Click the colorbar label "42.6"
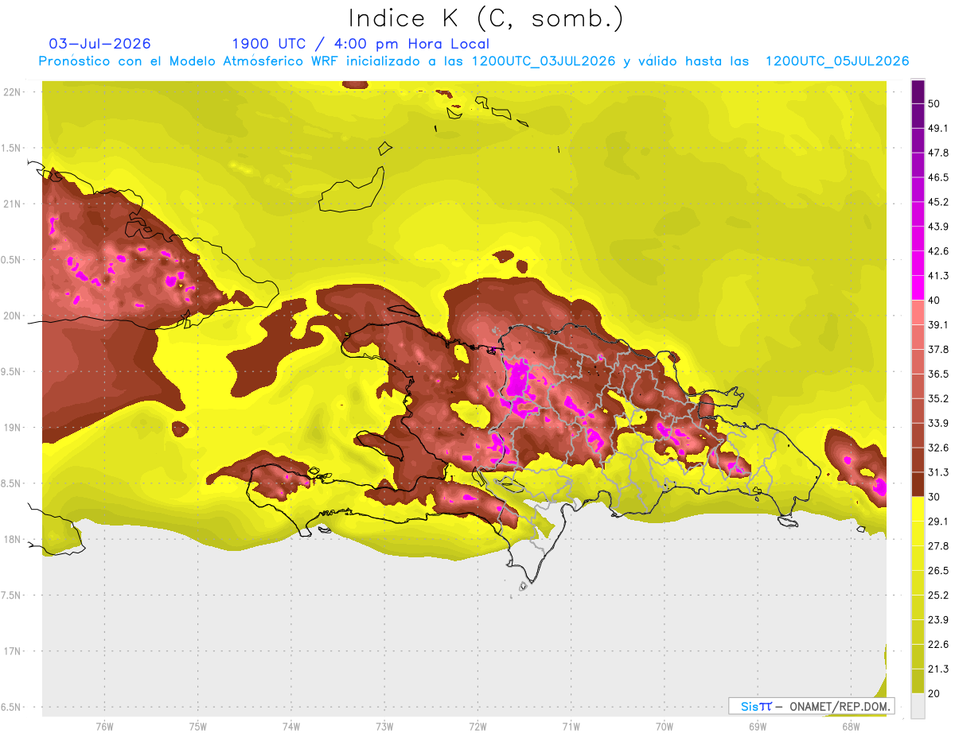 tap(938, 251)
